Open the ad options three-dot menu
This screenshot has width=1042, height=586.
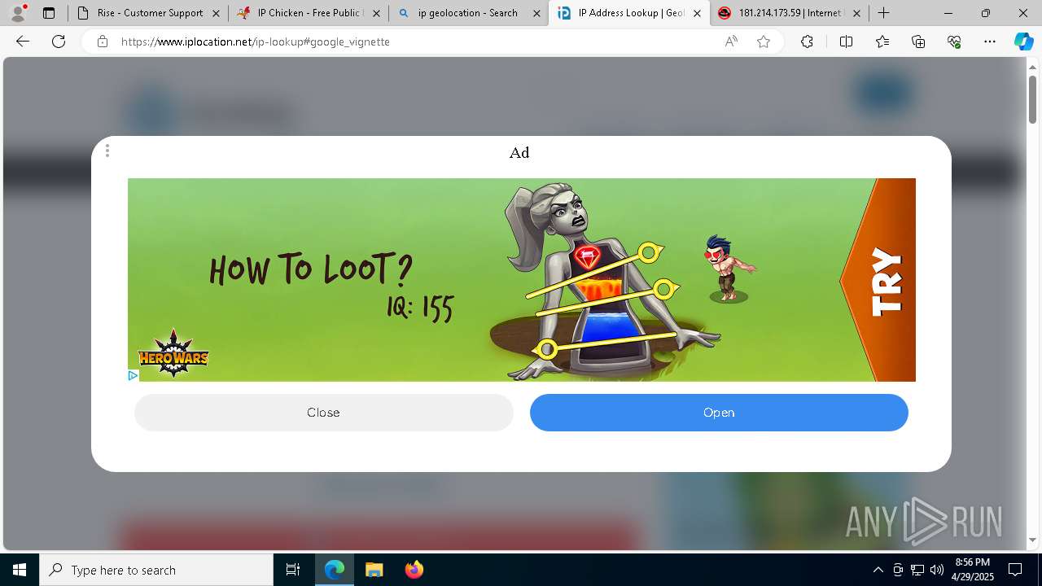click(x=107, y=151)
